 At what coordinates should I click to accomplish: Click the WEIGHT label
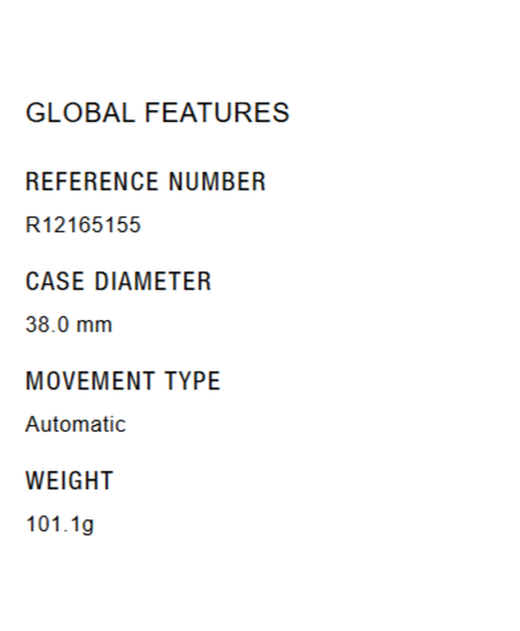coord(69,480)
